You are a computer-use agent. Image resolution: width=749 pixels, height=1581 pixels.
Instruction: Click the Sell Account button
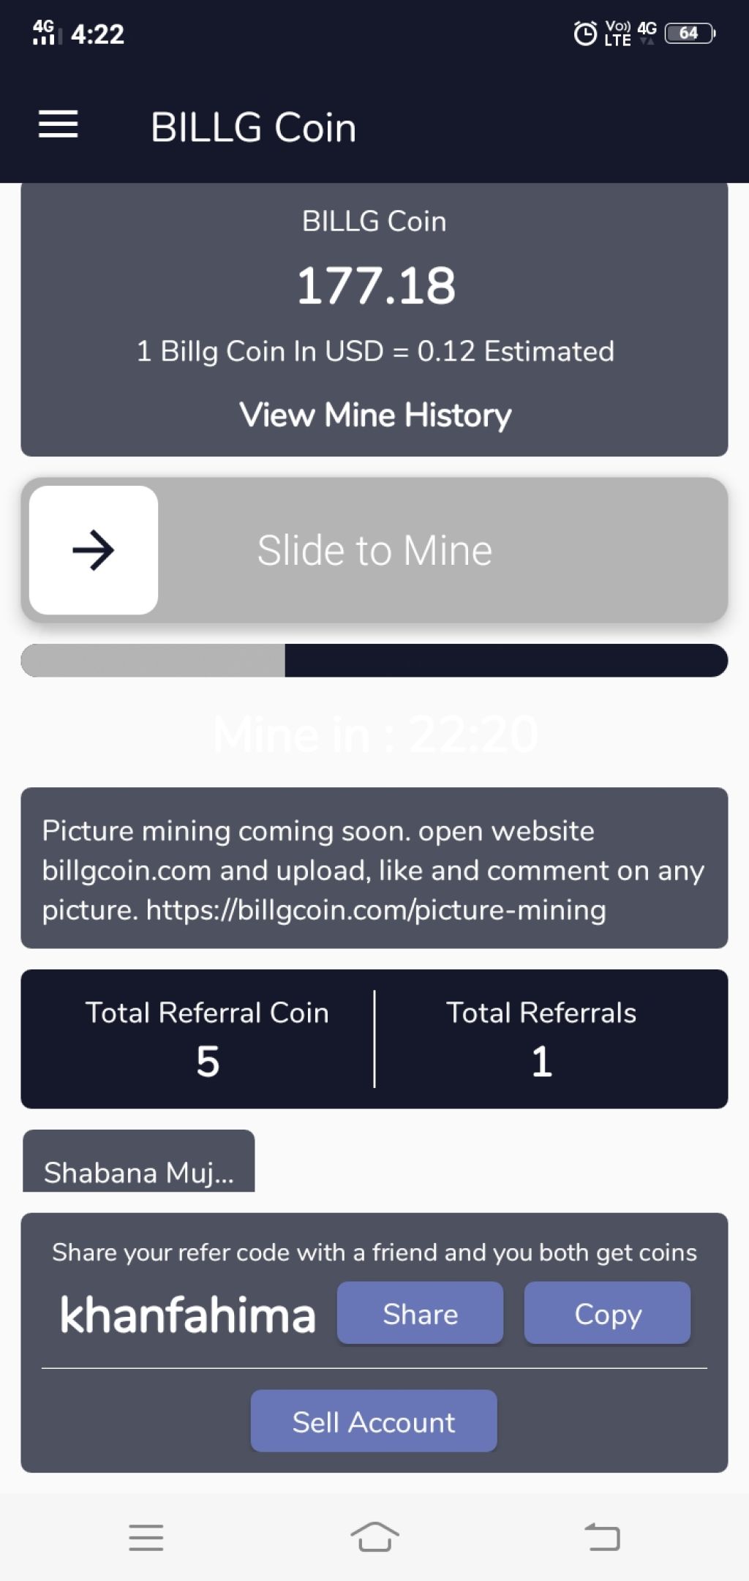click(x=374, y=1422)
